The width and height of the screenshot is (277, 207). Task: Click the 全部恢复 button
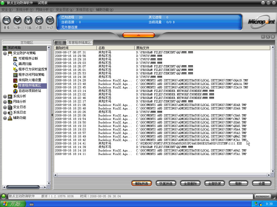[214, 183]
